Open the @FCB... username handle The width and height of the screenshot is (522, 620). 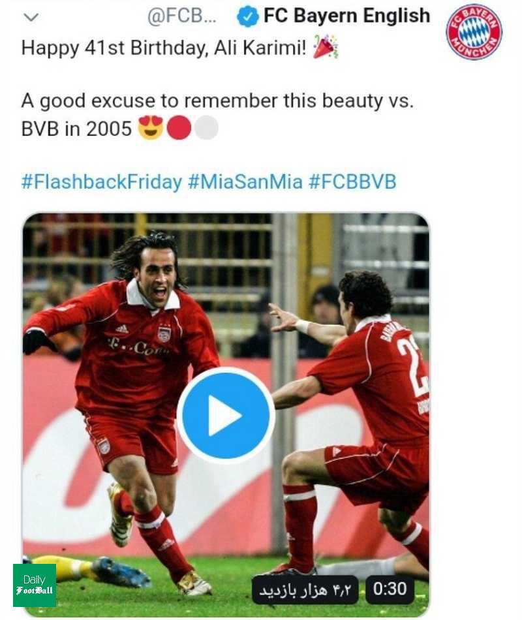(182, 16)
